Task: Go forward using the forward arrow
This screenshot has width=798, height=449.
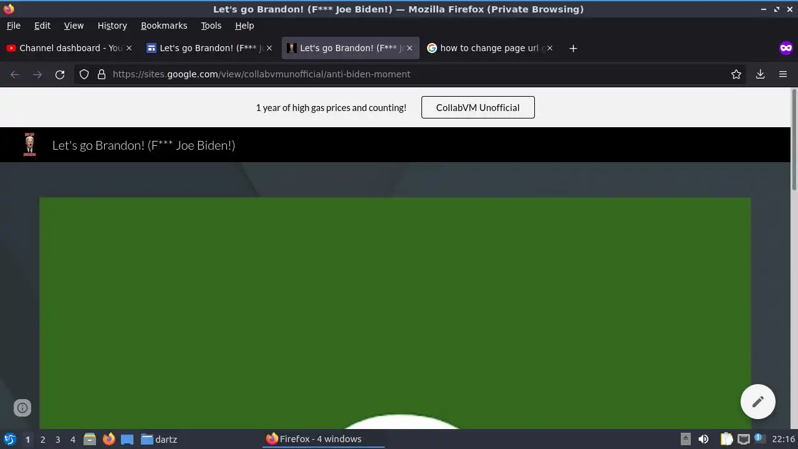Action: (x=37, y=74)
